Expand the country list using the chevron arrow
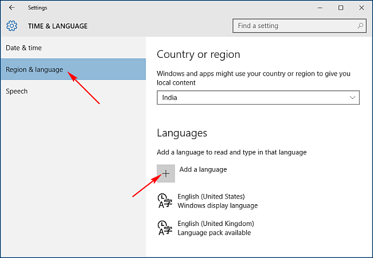The width and height of the screenshot is (373, 258). (352, 98)
